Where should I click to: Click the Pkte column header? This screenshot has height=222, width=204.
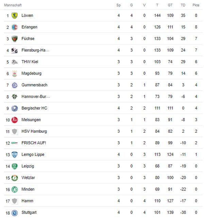tap(196, 5)
